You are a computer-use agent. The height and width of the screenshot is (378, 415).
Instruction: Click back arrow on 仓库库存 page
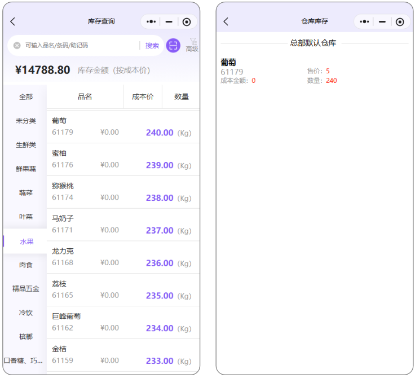coord(226,22)
